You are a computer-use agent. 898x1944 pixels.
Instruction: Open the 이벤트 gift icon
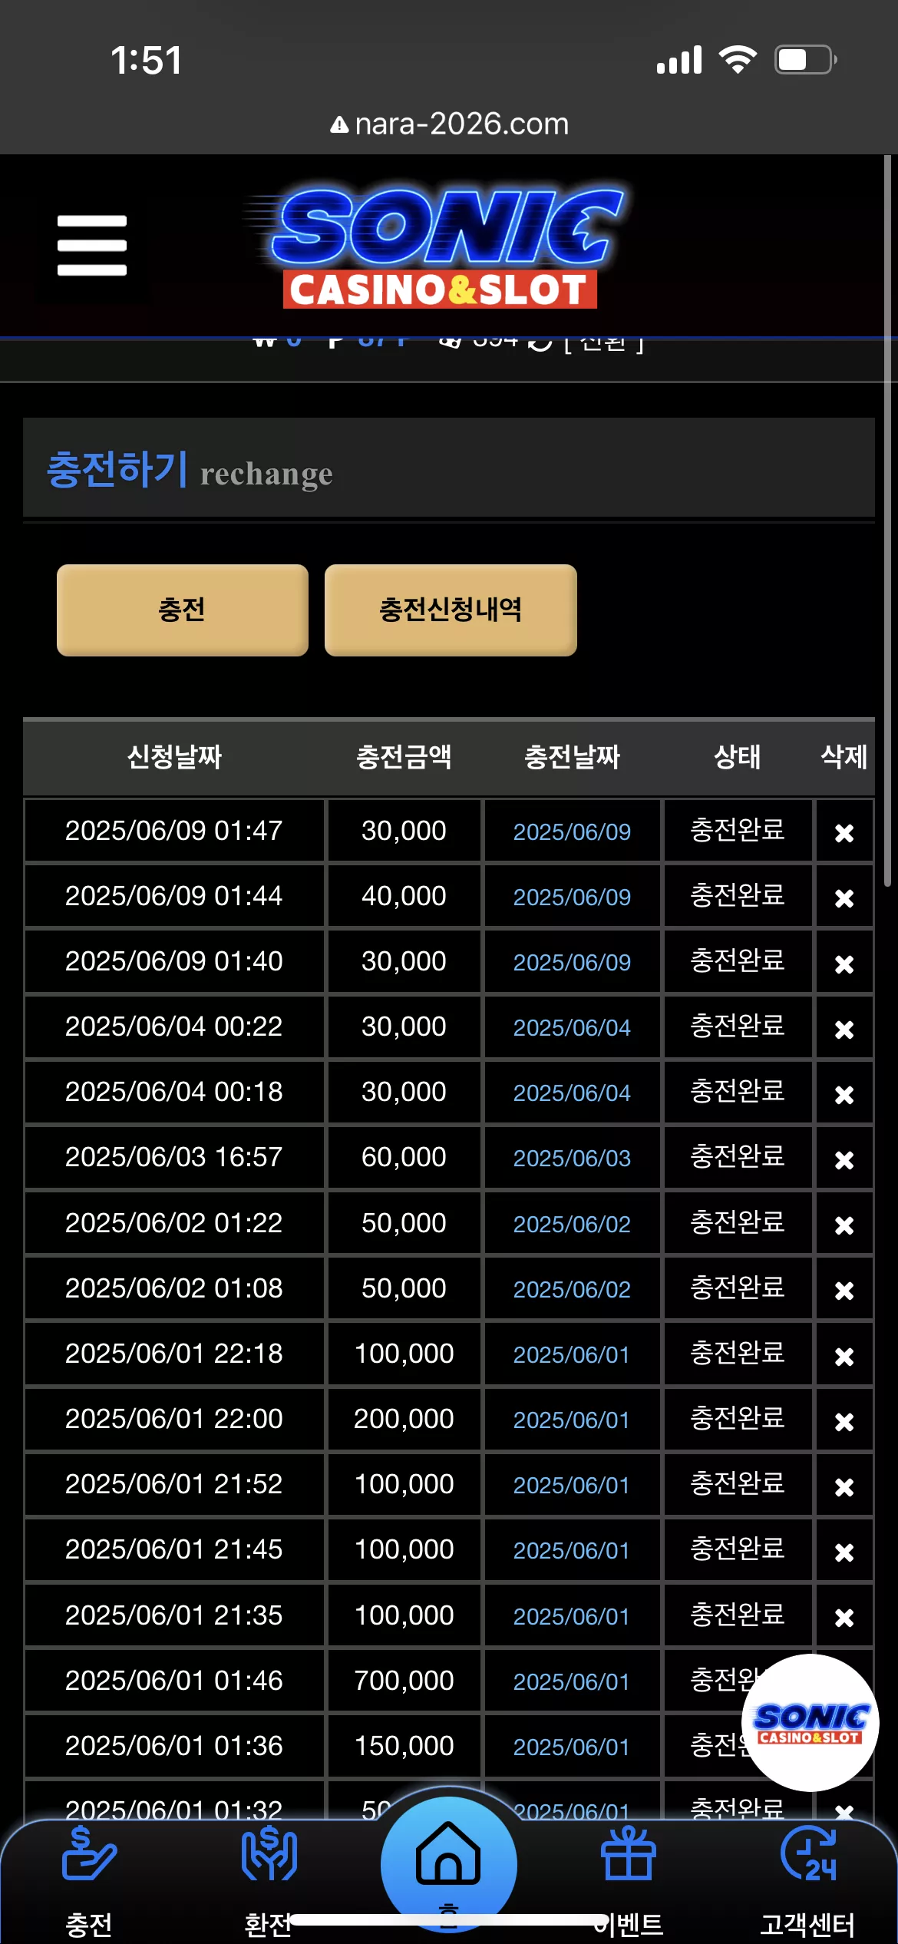pos(628,1854)
